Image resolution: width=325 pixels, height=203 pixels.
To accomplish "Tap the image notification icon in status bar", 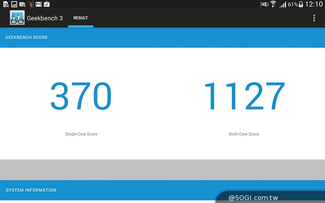I will pyautogui.click(x=14, y=4).
